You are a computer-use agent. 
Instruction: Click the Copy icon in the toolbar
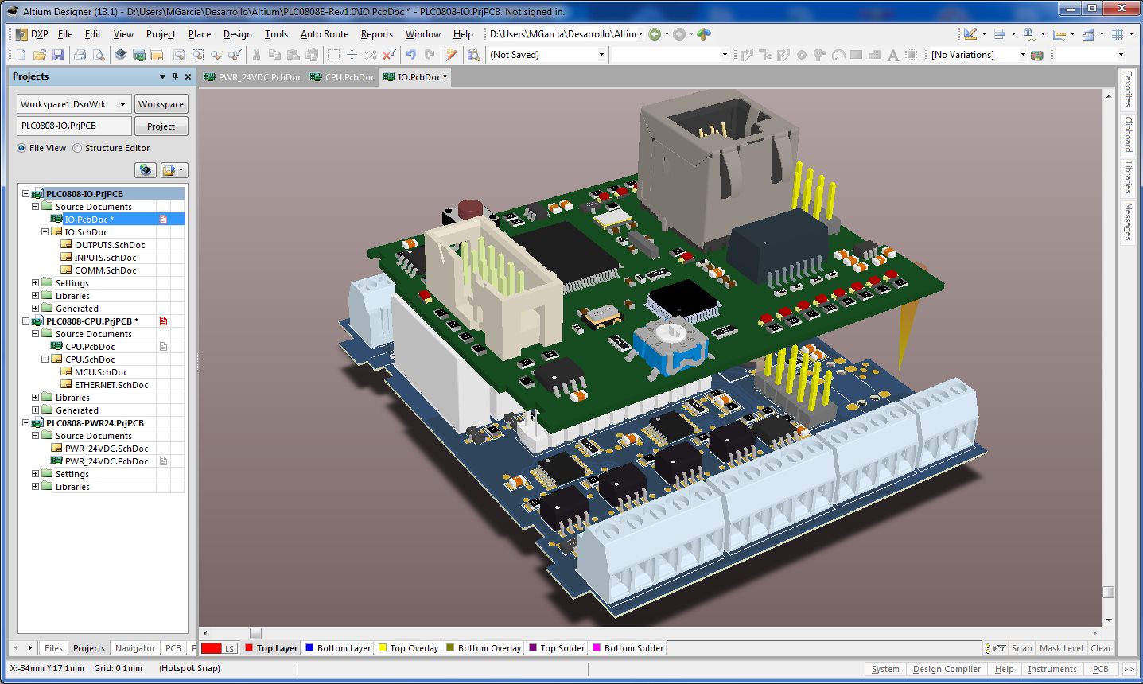pyautogui.click(x=274, y=55)
